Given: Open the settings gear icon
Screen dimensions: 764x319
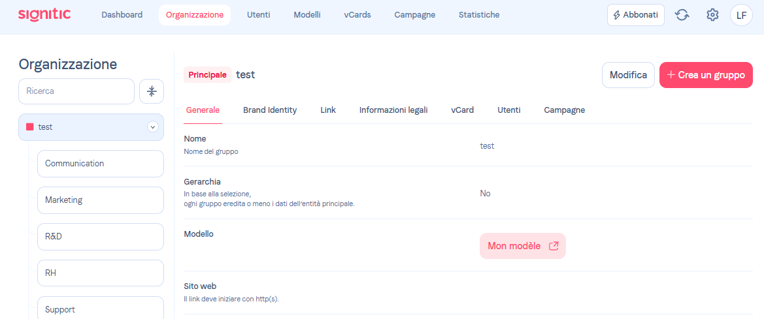Looking at the screenshot, I should click(x=712, y=15).
